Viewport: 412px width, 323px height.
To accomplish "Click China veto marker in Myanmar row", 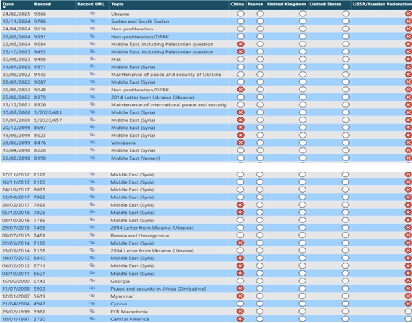I will coord(240,296).
